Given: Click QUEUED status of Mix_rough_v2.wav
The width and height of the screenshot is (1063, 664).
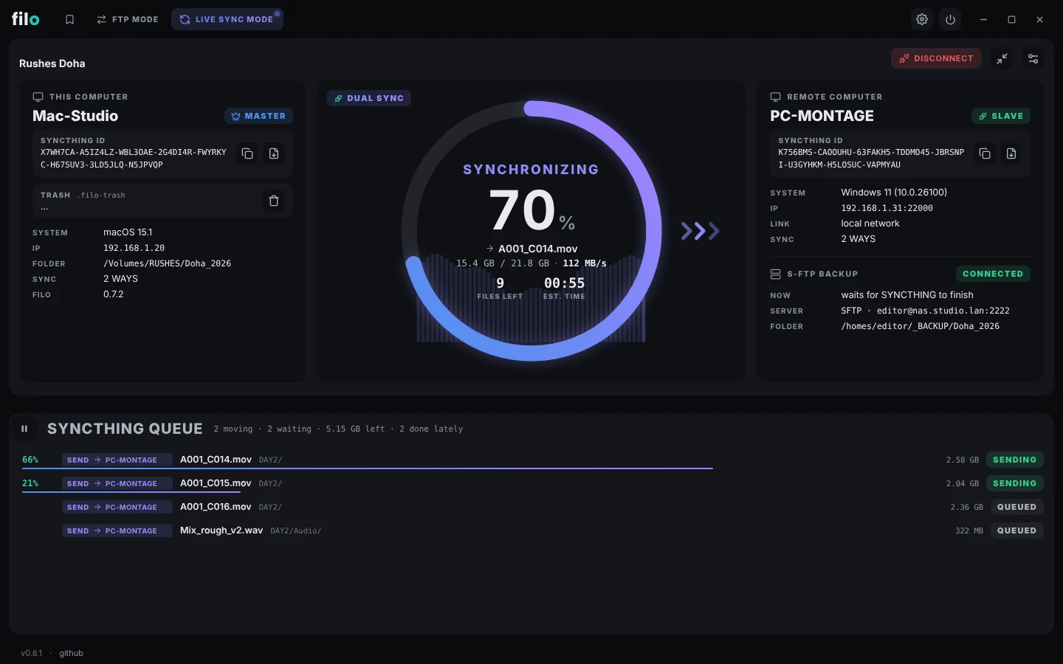Looking at the screenshot, I should [1016, 530].
